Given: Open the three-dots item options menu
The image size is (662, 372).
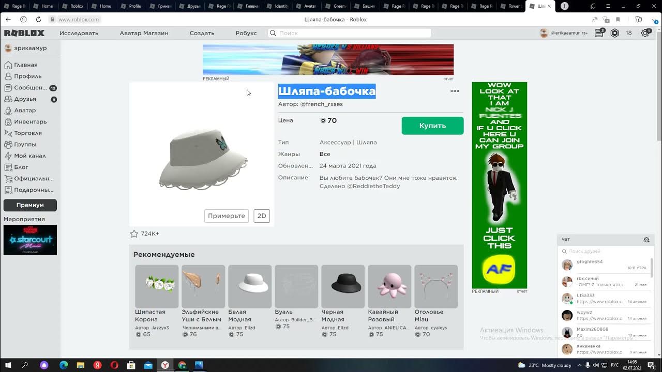Looking at the screenshot, I should 455,91.
